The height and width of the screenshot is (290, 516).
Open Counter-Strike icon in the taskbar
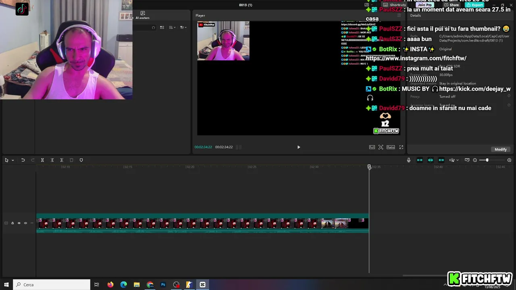(189, 285)
